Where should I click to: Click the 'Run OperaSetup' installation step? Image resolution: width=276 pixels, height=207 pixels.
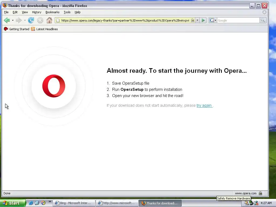point(147,89)
